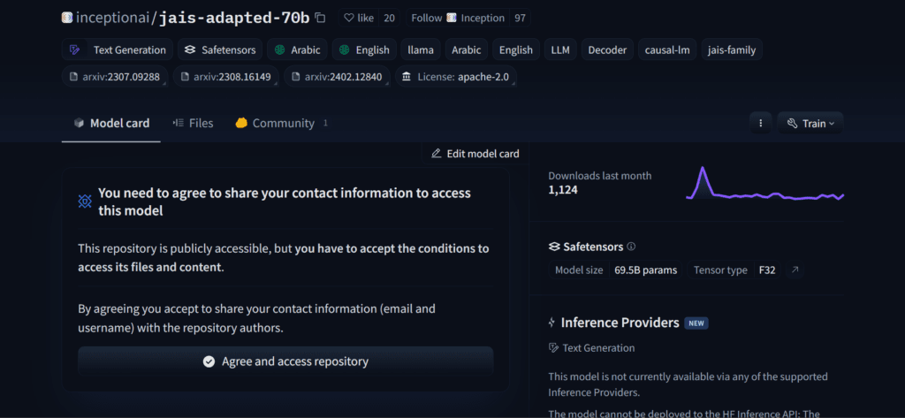Click the Safetensors info circle icon
905x418 pixels.
pyautogui.click(x=631, y=247)
